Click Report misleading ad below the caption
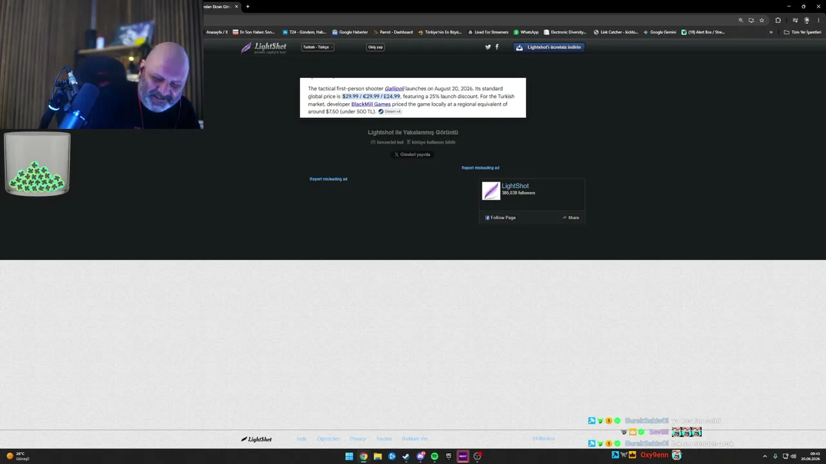Image resolution: width=826 pixels, height=464 pixels. tap(328, 179)
